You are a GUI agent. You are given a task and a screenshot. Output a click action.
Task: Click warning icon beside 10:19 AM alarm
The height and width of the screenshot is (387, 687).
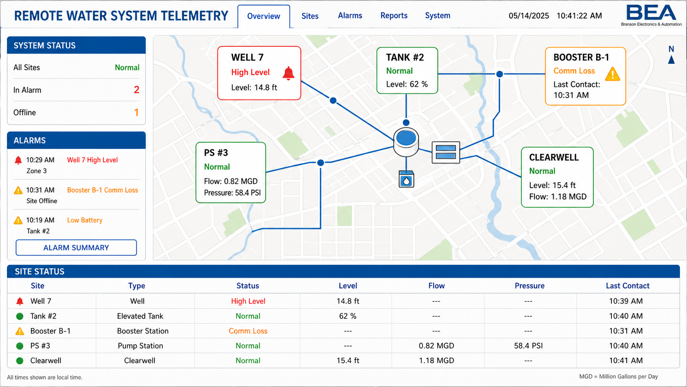click(x=18, y=220)
